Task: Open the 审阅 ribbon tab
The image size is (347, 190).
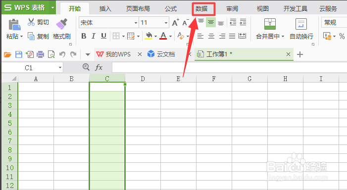Action: point(232,8)
